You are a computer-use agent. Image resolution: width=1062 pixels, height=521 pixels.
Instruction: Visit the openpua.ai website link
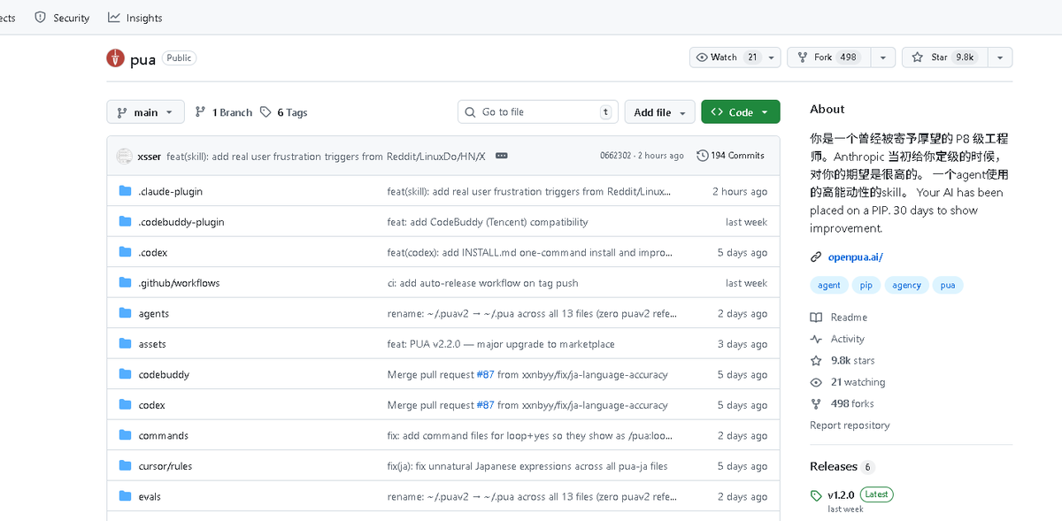(855, 257)
